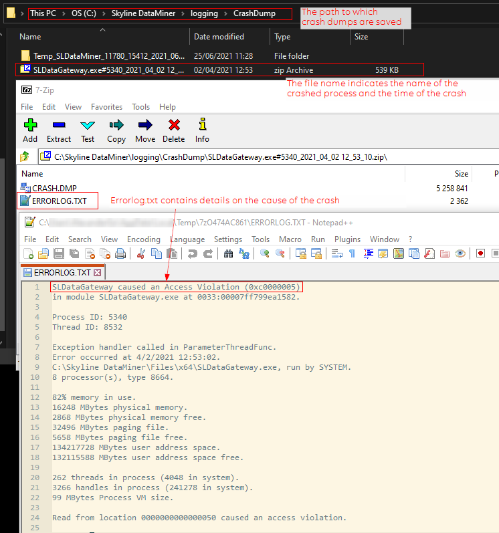This screenshot has height=533, width=499.
Task: Toggle word wrap in Notepad++ toolbar
Action: pyautogui.click(x=337, y=253)
